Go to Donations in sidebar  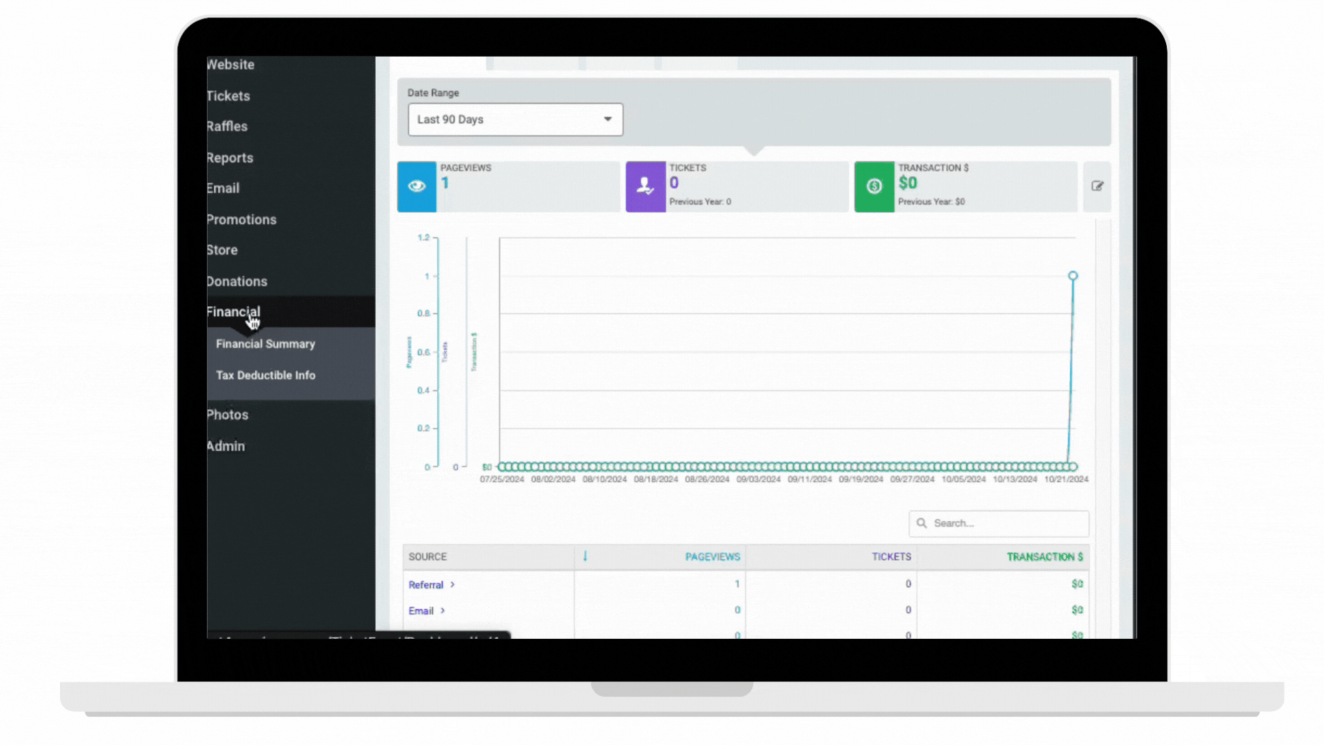coord(237,281)
